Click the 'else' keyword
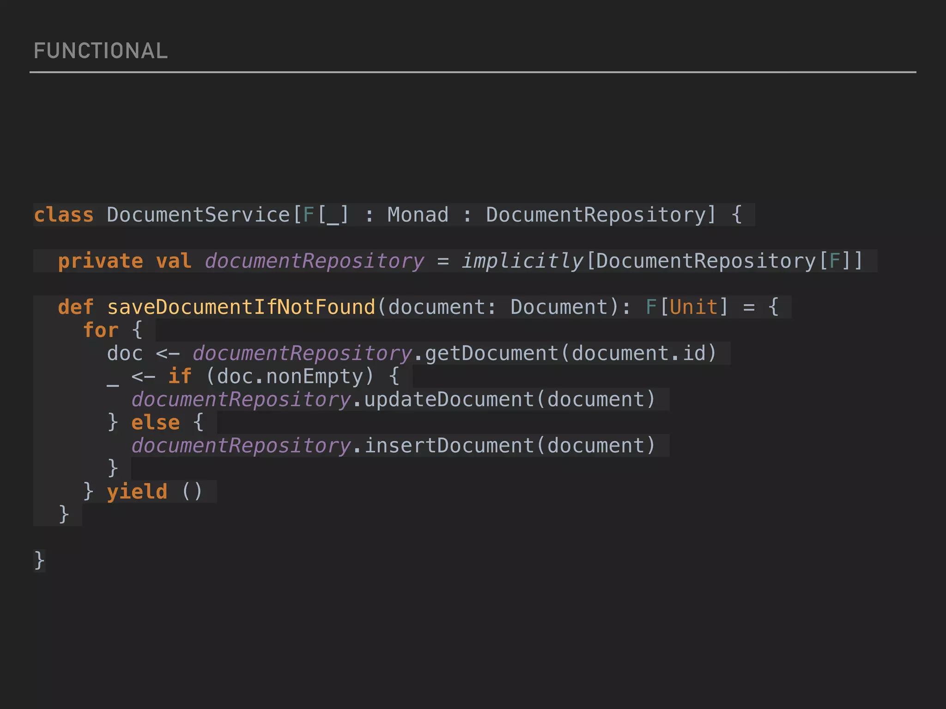The height and width of the screenshot is (709, 946). 155,423
